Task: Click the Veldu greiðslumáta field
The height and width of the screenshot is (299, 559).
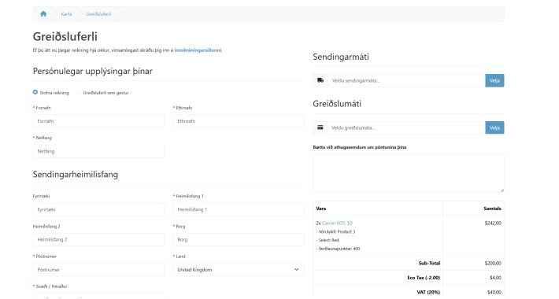Action: click(x=406, y=127)
